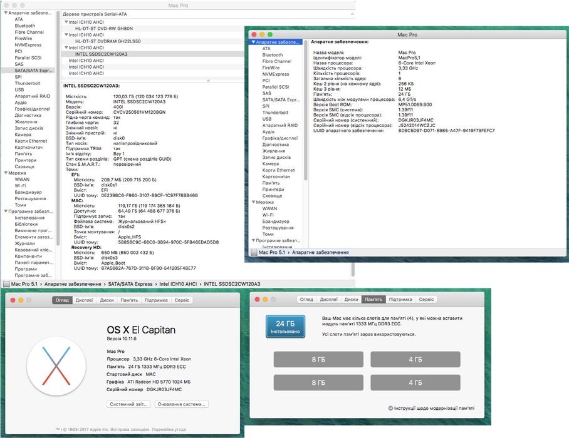This screenshot has width=569, height=438.
Task: Click Системний звіт button
Action: (x=128, y=404)
